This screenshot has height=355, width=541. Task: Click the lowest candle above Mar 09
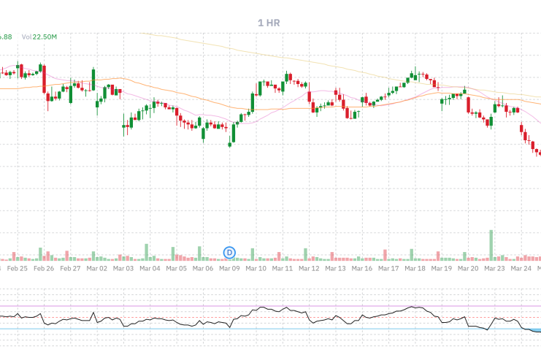point(229,144)
